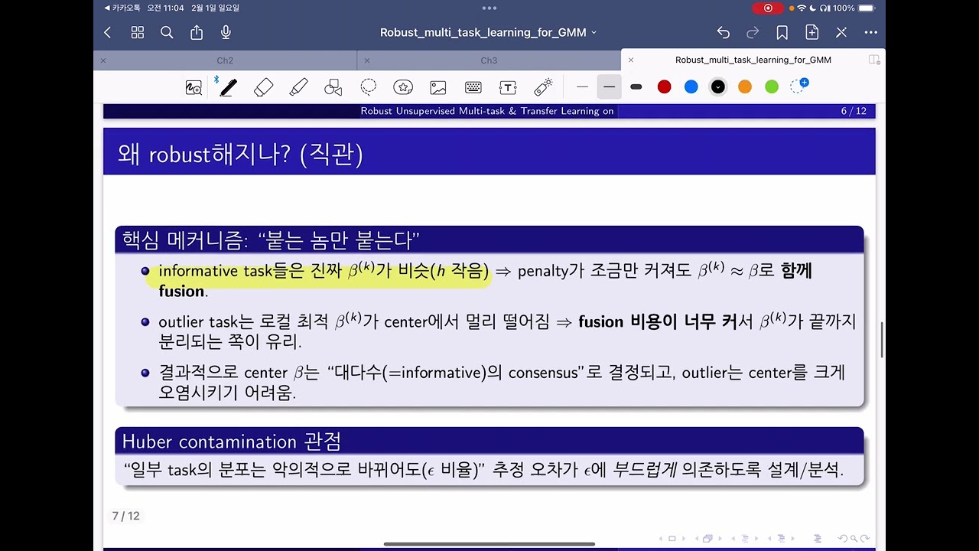Start audio recording with the microphone icon

click(226, 33)
